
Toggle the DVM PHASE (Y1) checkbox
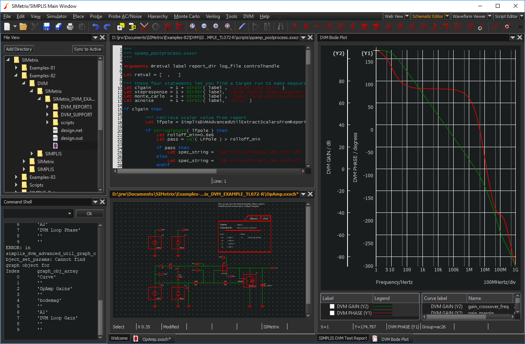[332, 313]
